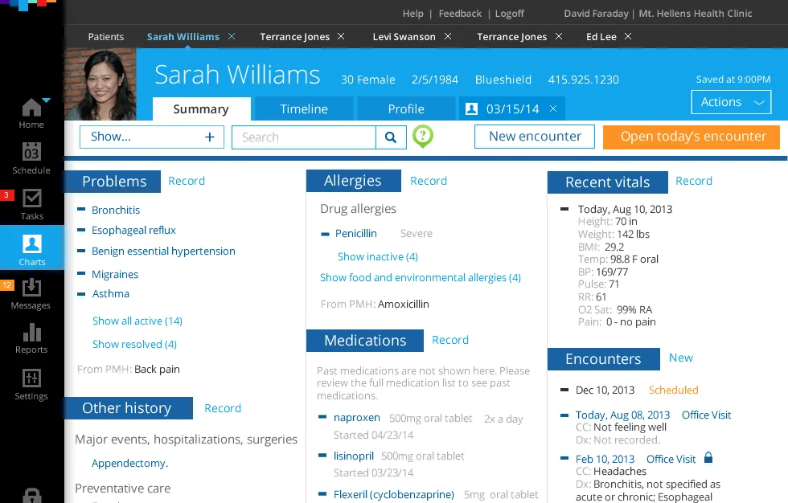Image resolution: width=788 pixels, height=503 pixels.
Task: Expand Show resolved (4) problems
Action: coord(135,345)
